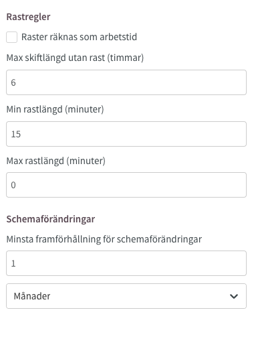The width and height of the screenshot is (256, 355).
Task: Click the word timmar in the shift length label
Action: 126,58
